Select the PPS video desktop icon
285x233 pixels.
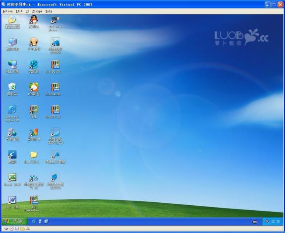34,89
